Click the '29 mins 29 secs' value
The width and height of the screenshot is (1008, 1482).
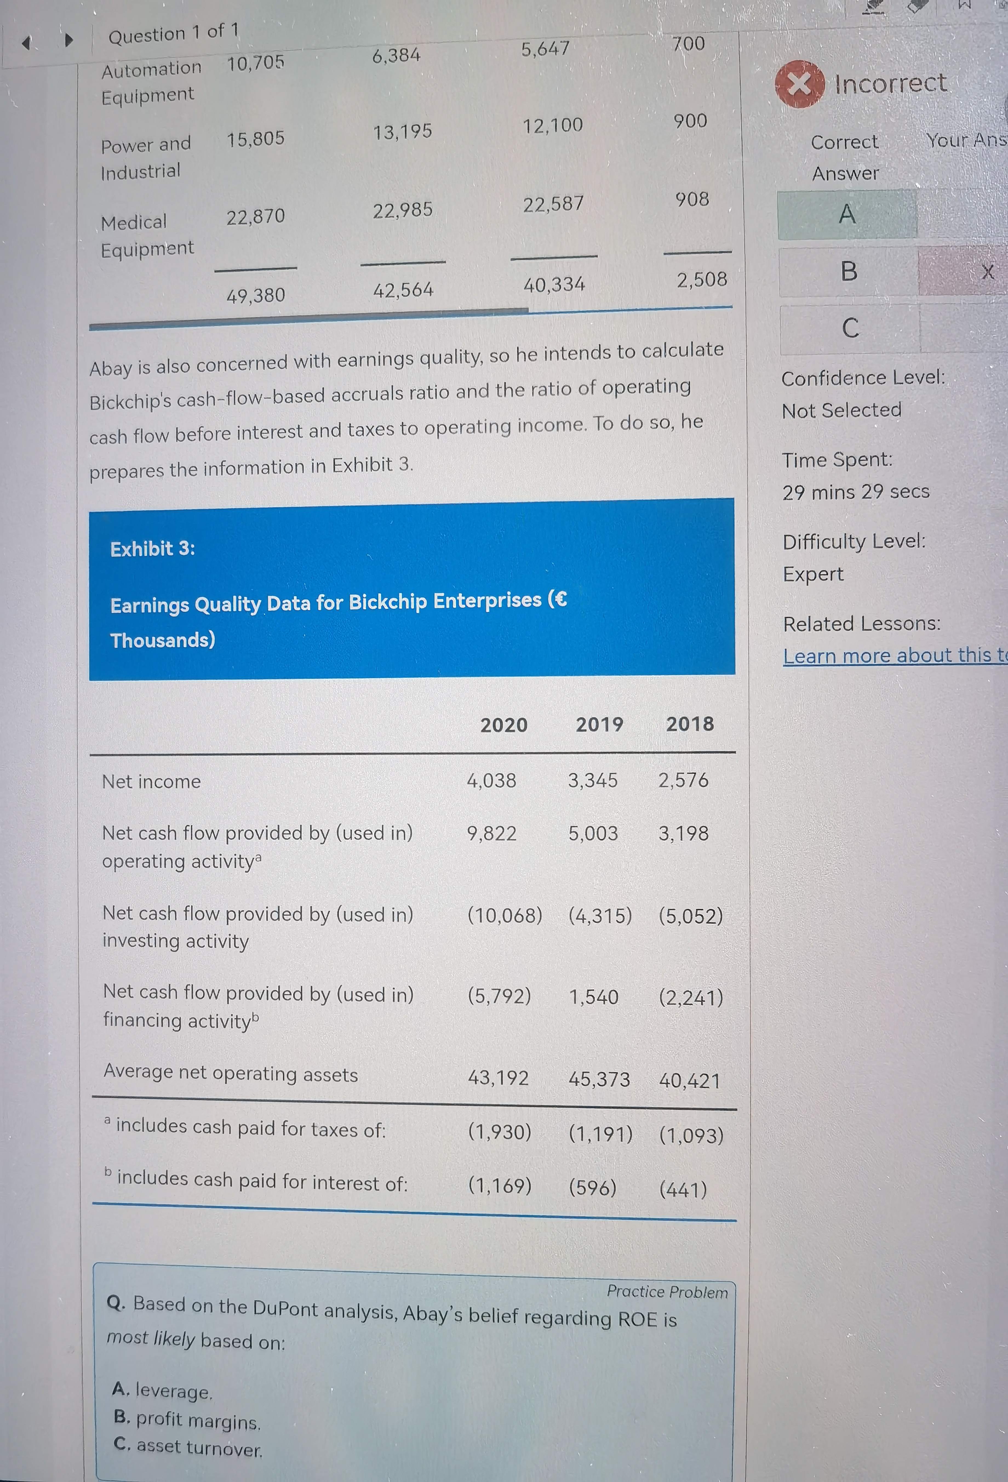[x=856, y=492]
